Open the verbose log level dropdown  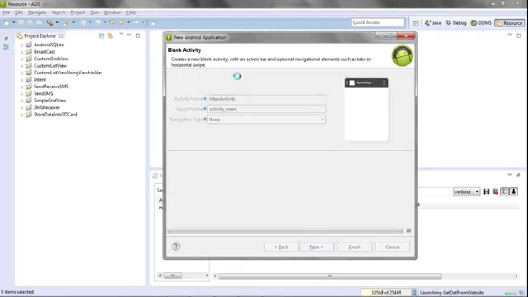pos(467,192)
